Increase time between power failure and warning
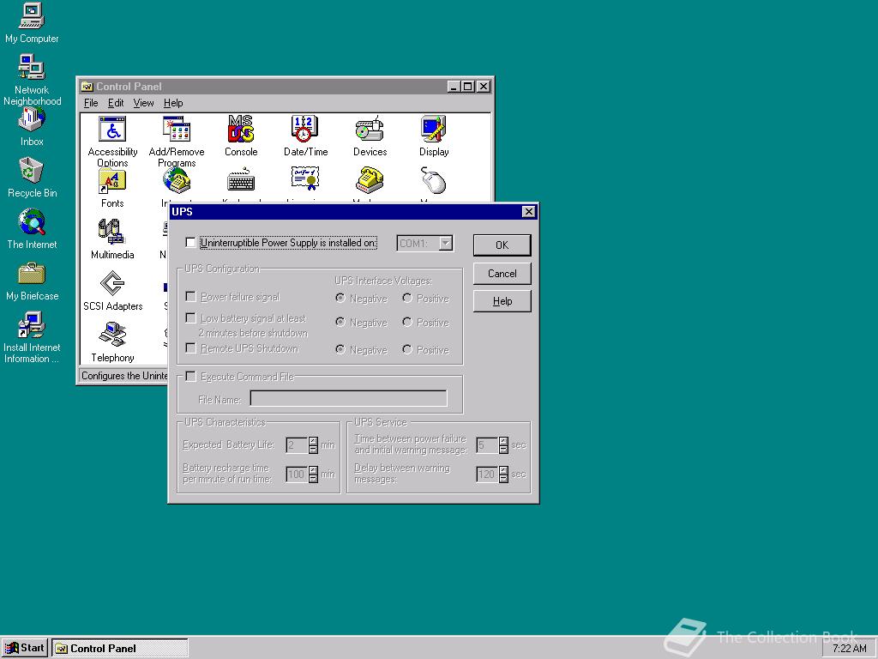This screenshot has height=659, width=878. coord(503,441)
